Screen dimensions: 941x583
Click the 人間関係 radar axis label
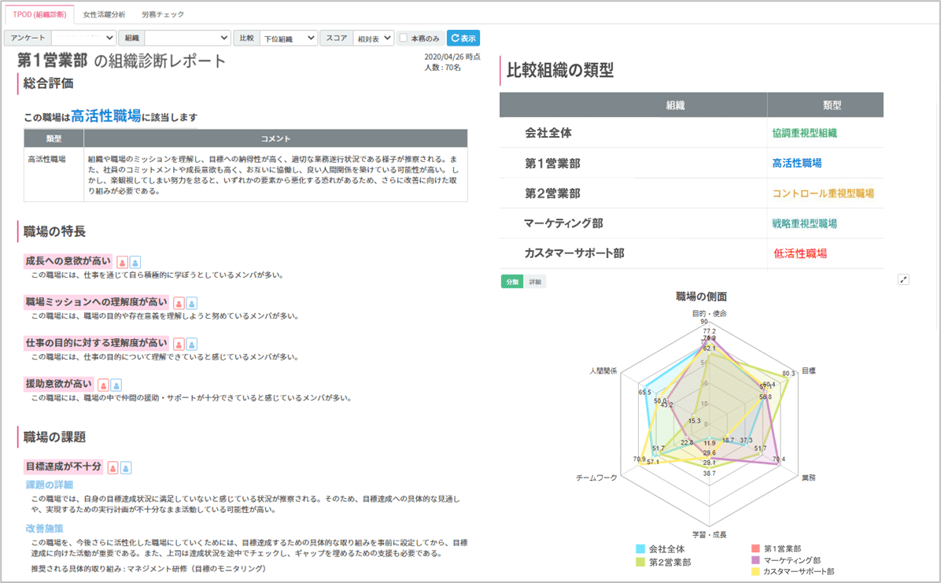(603, 371)
